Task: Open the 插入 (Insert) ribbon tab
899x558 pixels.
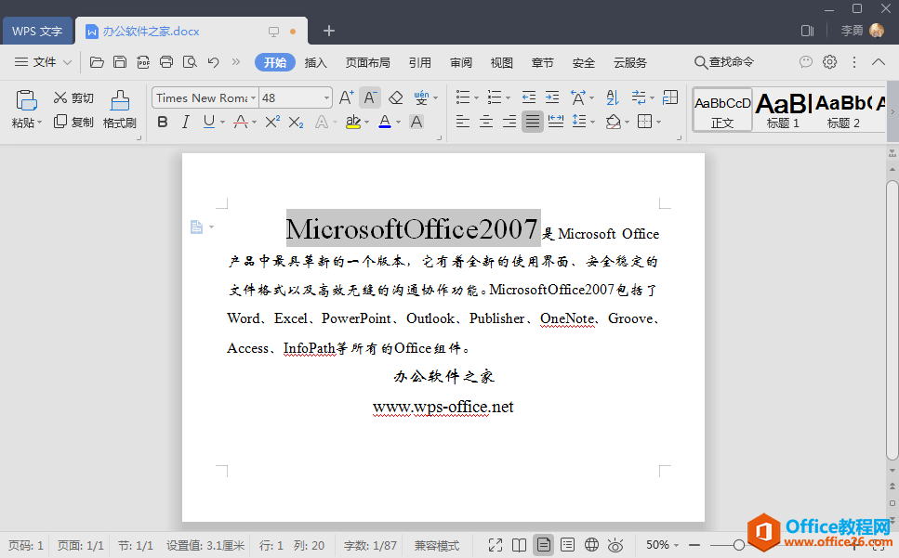Action: [316, 62]
